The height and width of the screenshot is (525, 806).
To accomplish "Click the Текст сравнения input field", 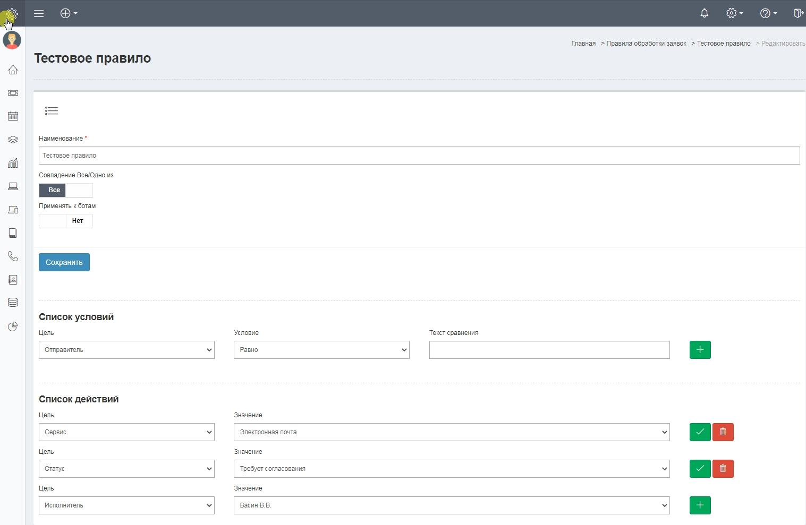I will (549, 350).
